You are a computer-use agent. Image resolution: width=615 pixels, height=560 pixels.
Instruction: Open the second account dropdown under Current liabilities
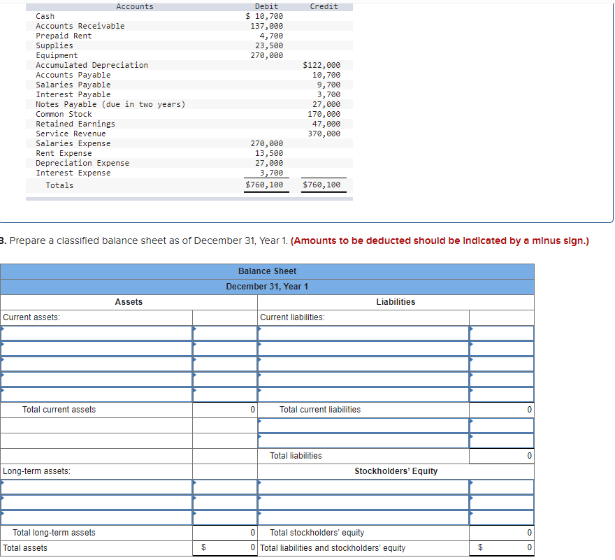[x=363, y=348]
